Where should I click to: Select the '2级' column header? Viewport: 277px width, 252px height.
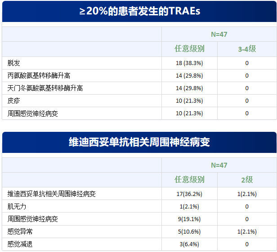247,180
